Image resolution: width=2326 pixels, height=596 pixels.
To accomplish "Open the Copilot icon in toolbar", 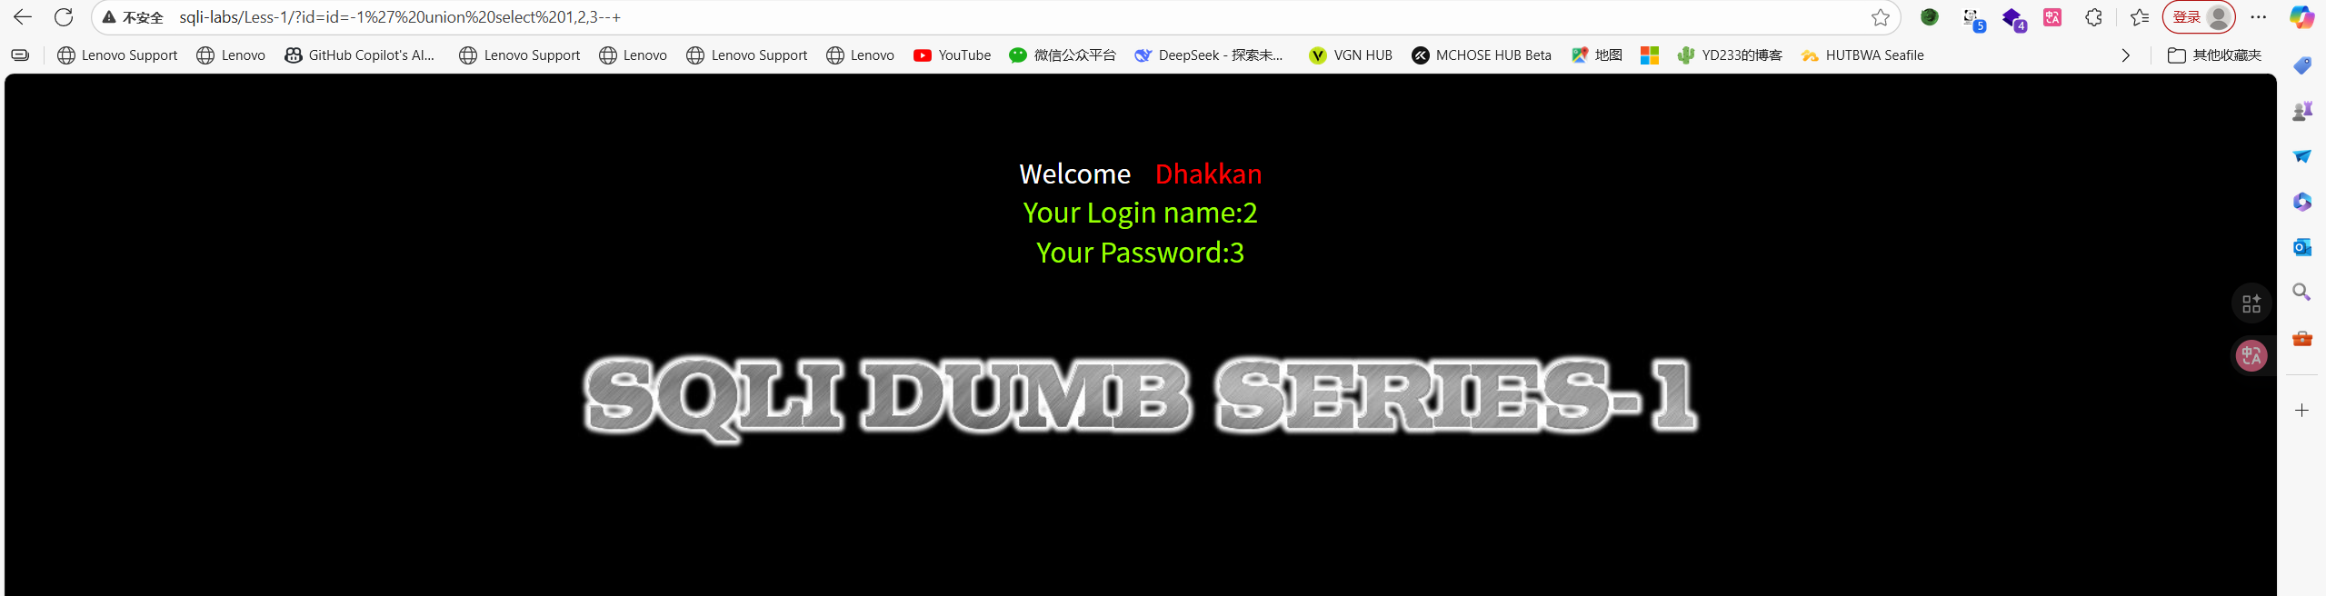I will point(2301,17).
